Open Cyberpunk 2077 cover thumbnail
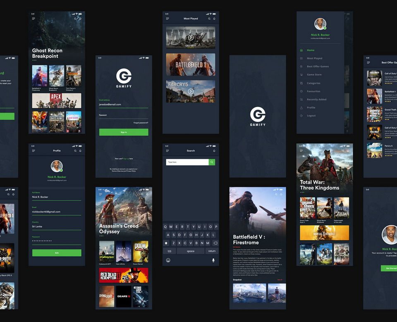This screenshot has height=322, width=397. (x=107, y=252)
